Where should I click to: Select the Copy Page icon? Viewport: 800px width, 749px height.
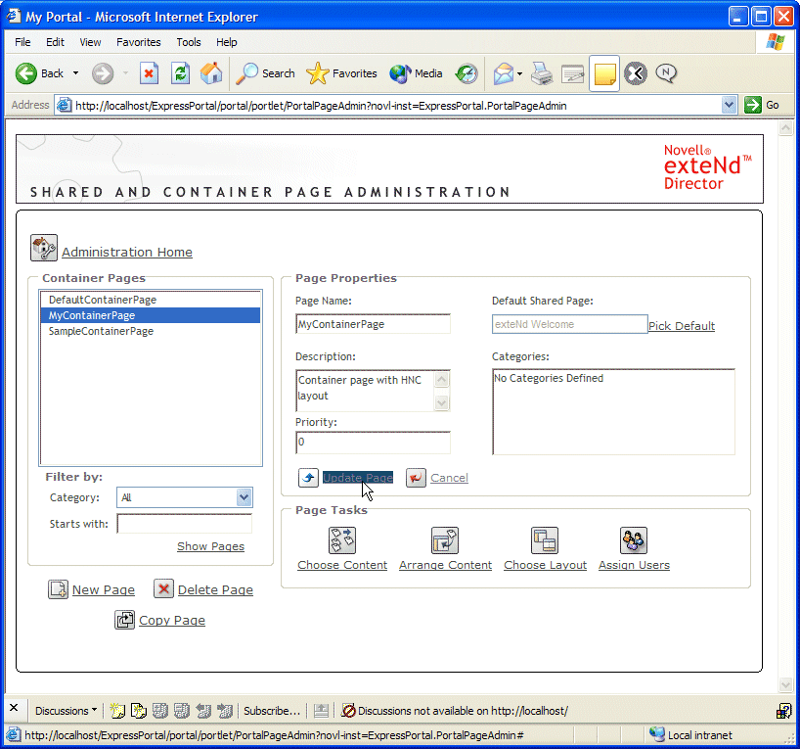(x=125, y=620)
